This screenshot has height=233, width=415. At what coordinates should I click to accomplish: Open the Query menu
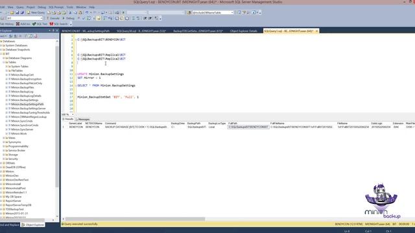[20, 7]
